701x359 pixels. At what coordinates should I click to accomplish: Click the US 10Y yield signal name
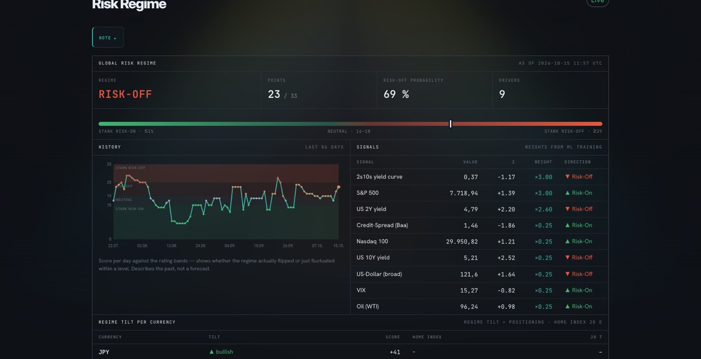[x=373, y=257]
